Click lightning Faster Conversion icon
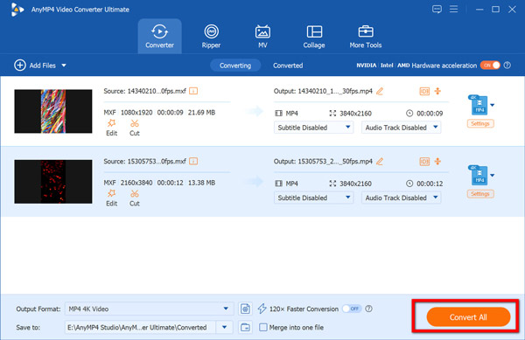 tap(262, 309)
